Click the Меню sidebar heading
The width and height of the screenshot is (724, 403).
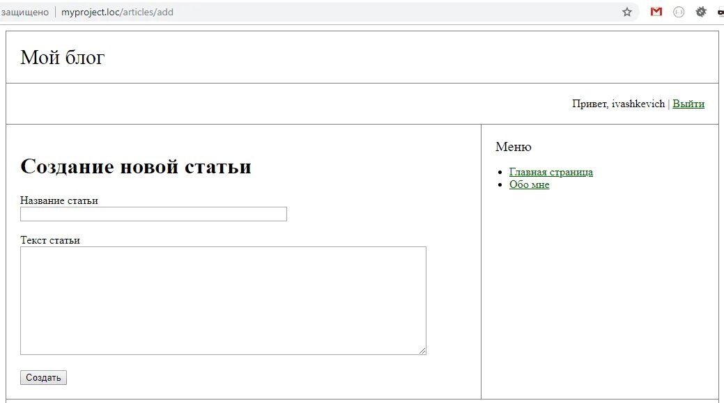pyautogui.click(x=514, y=147)
